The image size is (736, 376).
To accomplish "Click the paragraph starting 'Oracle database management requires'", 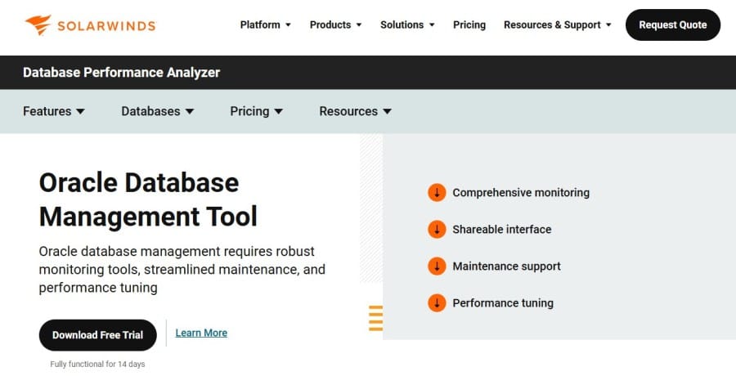I will (182, 270).
